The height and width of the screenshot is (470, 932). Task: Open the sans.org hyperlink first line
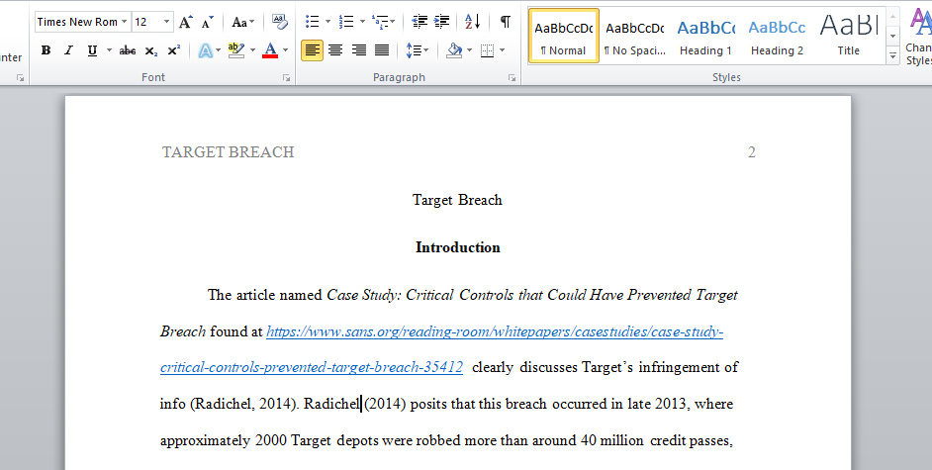[x=495, y=331]
